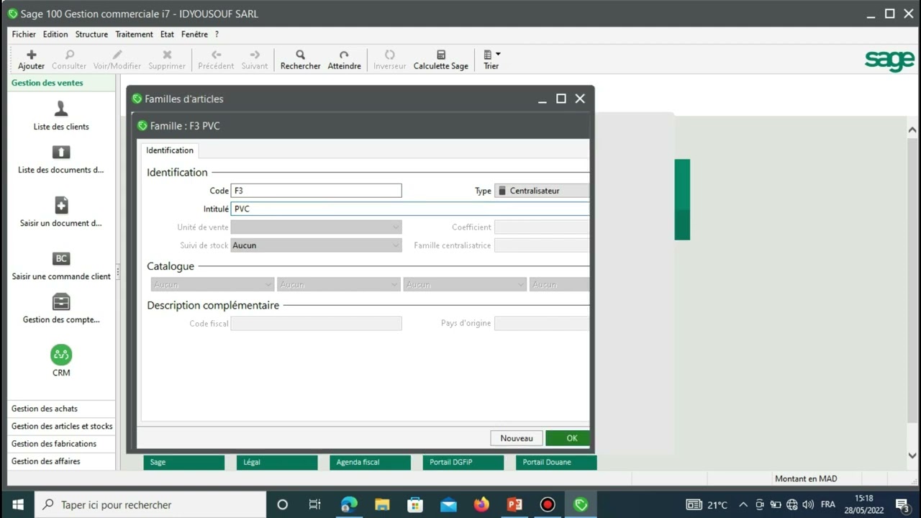Click the Sage logo at top right

coord(889,60)
